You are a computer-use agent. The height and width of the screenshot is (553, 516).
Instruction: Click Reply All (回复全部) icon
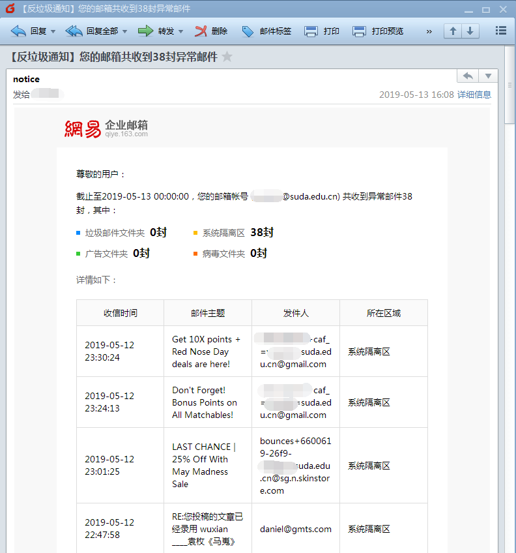pos(74,31)
